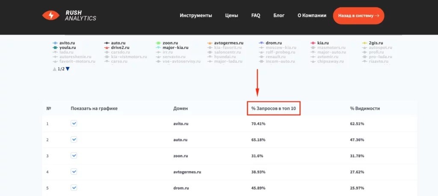The width and height of the screenshot is (438, 196).
Task: Click the 70.41% value
Action: [x=258, y=123]
